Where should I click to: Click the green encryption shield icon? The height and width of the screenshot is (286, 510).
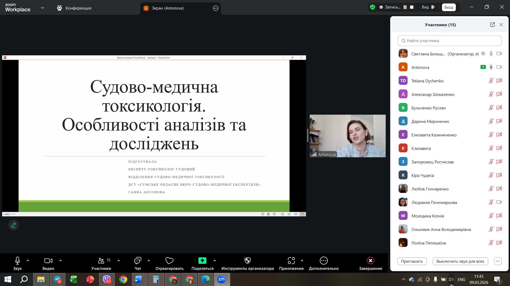(x=372, y=7)
